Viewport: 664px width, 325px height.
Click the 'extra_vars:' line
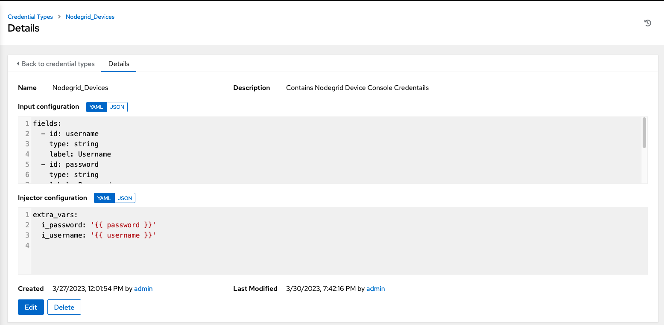point(55,215)
